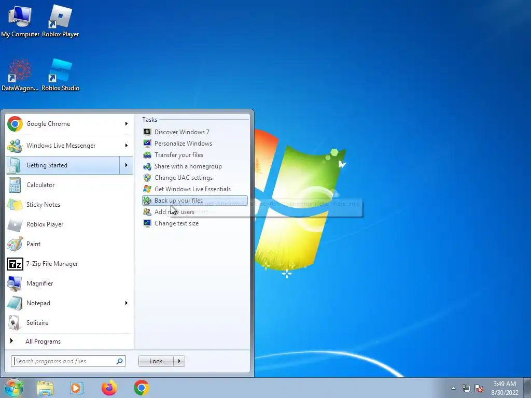Select the Roblox Studio desktop shortcut
This screenshot has height=398, width=531.
(60, 75)
